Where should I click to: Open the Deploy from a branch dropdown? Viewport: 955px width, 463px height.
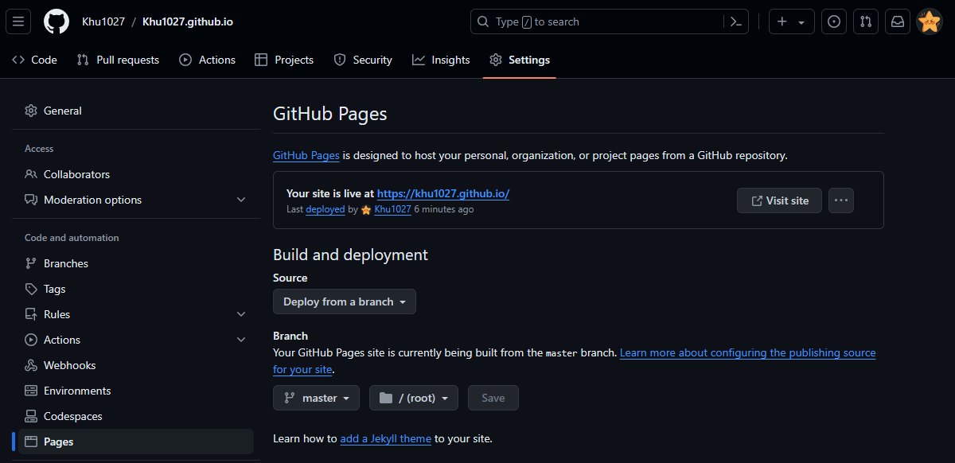click(x=345, y=302)
